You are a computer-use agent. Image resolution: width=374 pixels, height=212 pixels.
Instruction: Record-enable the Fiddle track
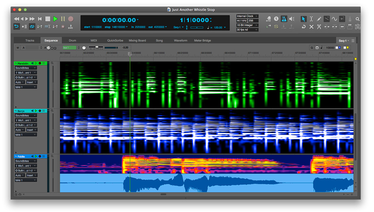(40, 156)
